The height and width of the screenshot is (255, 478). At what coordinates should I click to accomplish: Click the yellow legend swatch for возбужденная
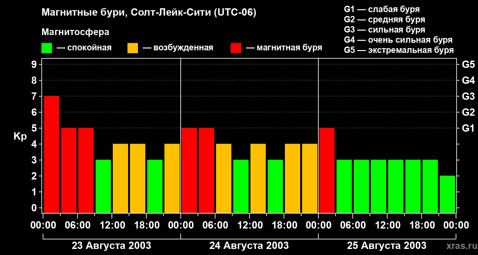click(x=133, y=48)
